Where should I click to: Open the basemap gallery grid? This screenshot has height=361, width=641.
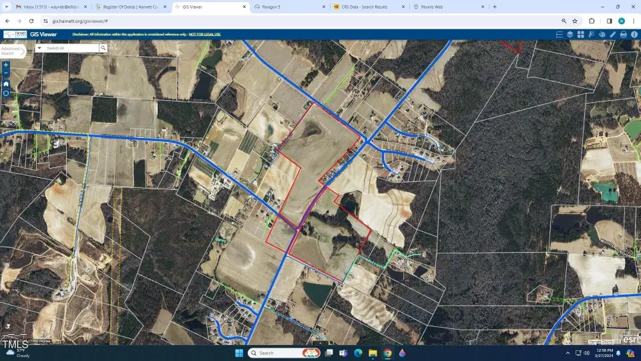(x=580, y=34)
